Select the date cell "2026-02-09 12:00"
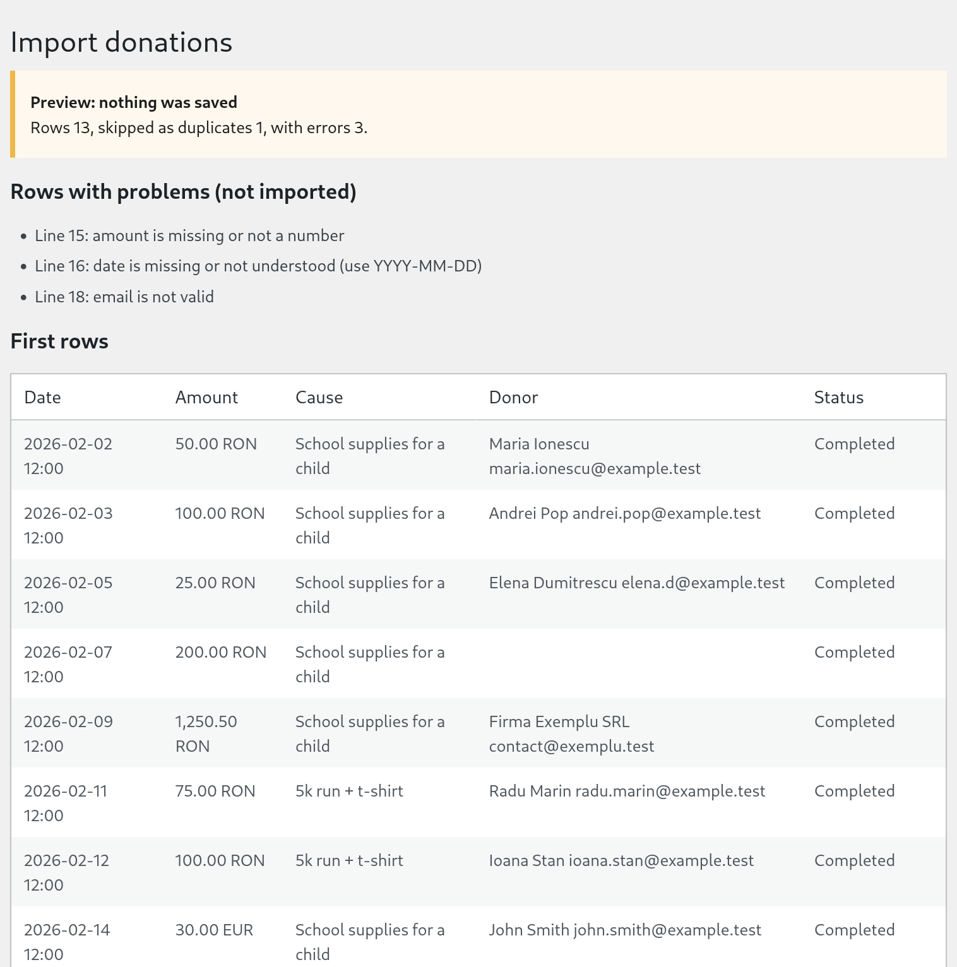957x967 pixels. [86, 733]
